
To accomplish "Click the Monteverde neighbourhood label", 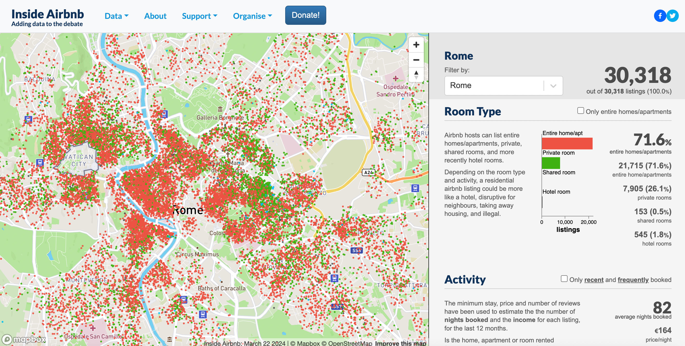I will (x=87, y=280).
